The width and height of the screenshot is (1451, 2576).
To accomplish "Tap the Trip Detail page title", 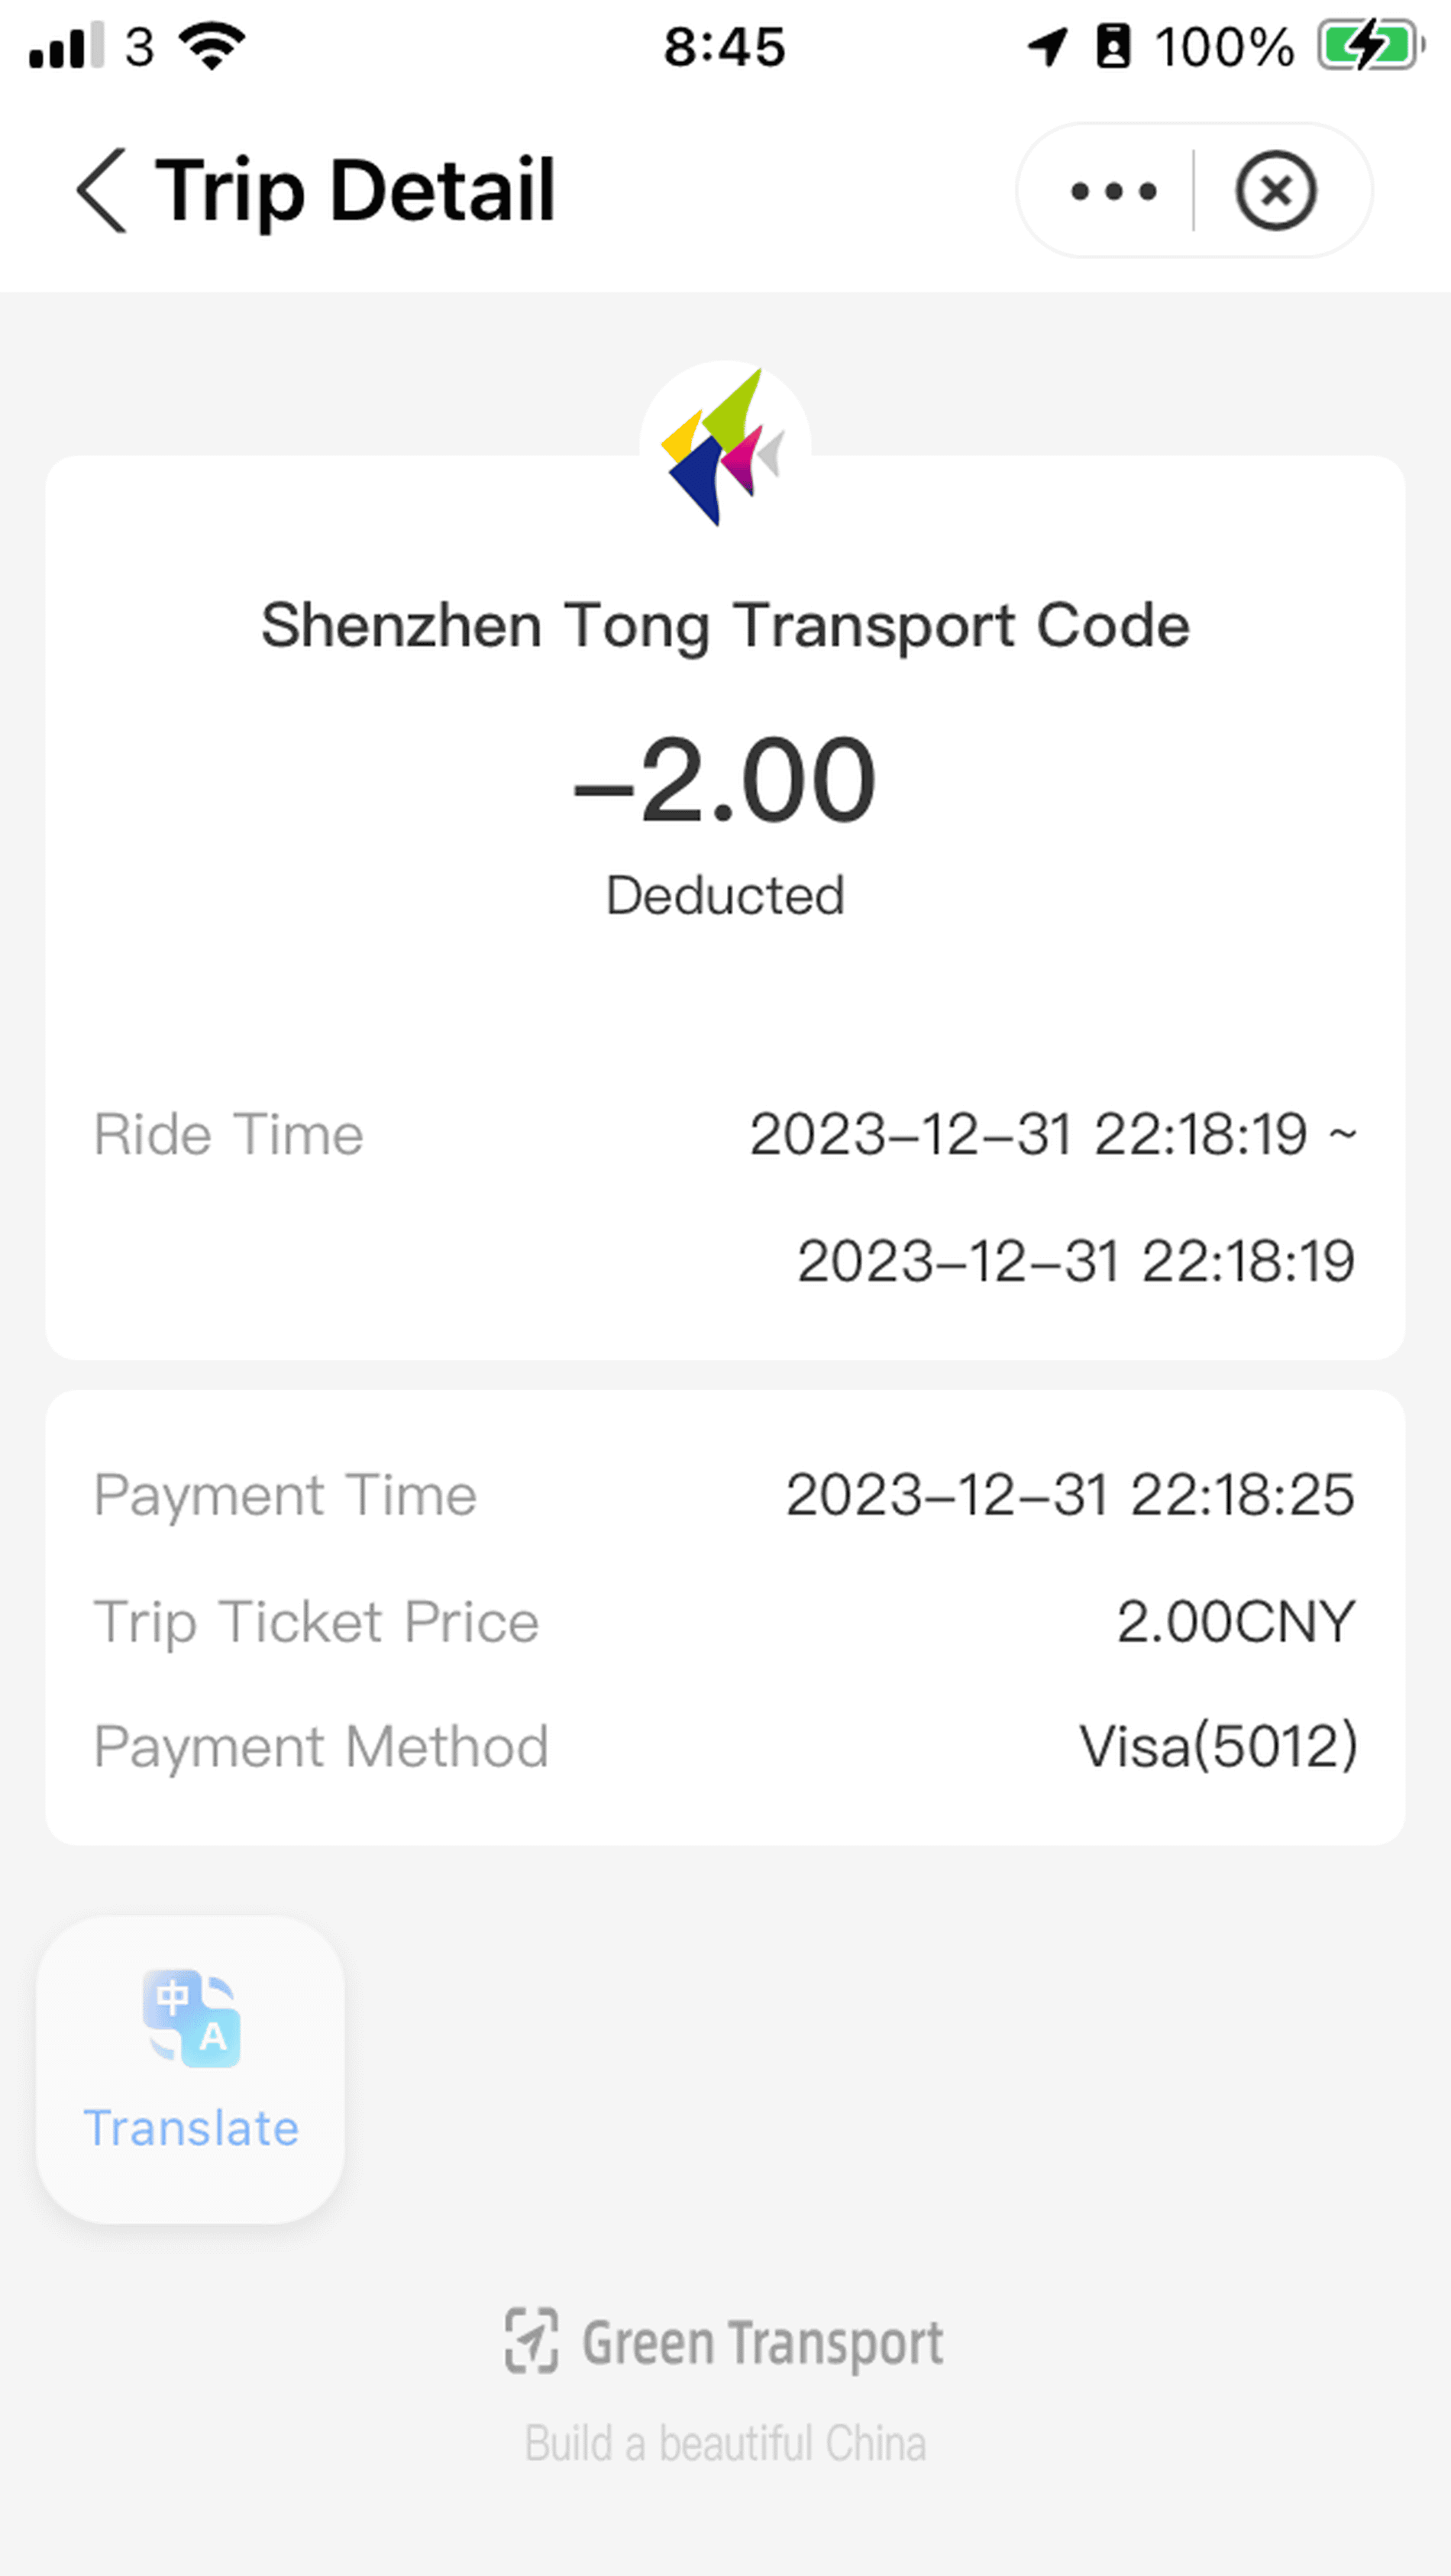I will coord(354,190).
